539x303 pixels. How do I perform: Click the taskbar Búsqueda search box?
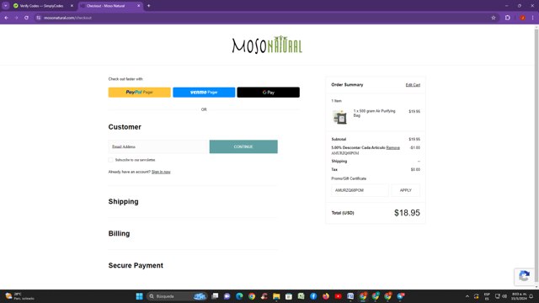pos(177,296)
